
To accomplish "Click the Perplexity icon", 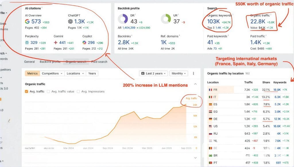I will 27,42.
